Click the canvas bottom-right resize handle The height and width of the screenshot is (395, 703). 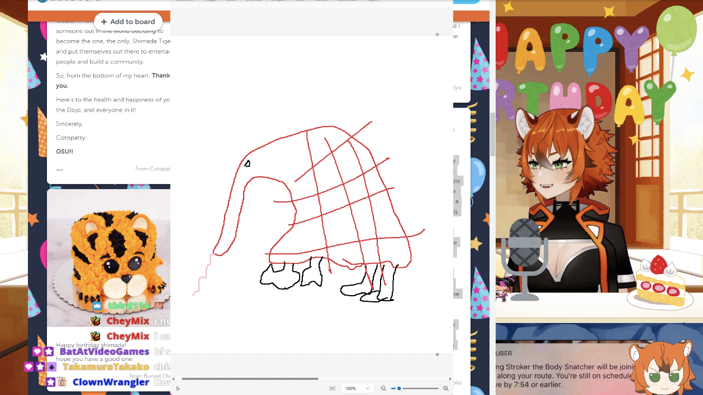tap(437, 354)
